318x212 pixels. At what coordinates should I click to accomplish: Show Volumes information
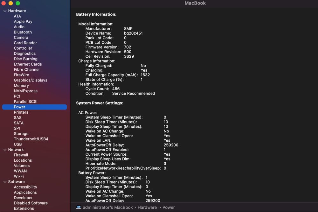(x=22, y=166)
